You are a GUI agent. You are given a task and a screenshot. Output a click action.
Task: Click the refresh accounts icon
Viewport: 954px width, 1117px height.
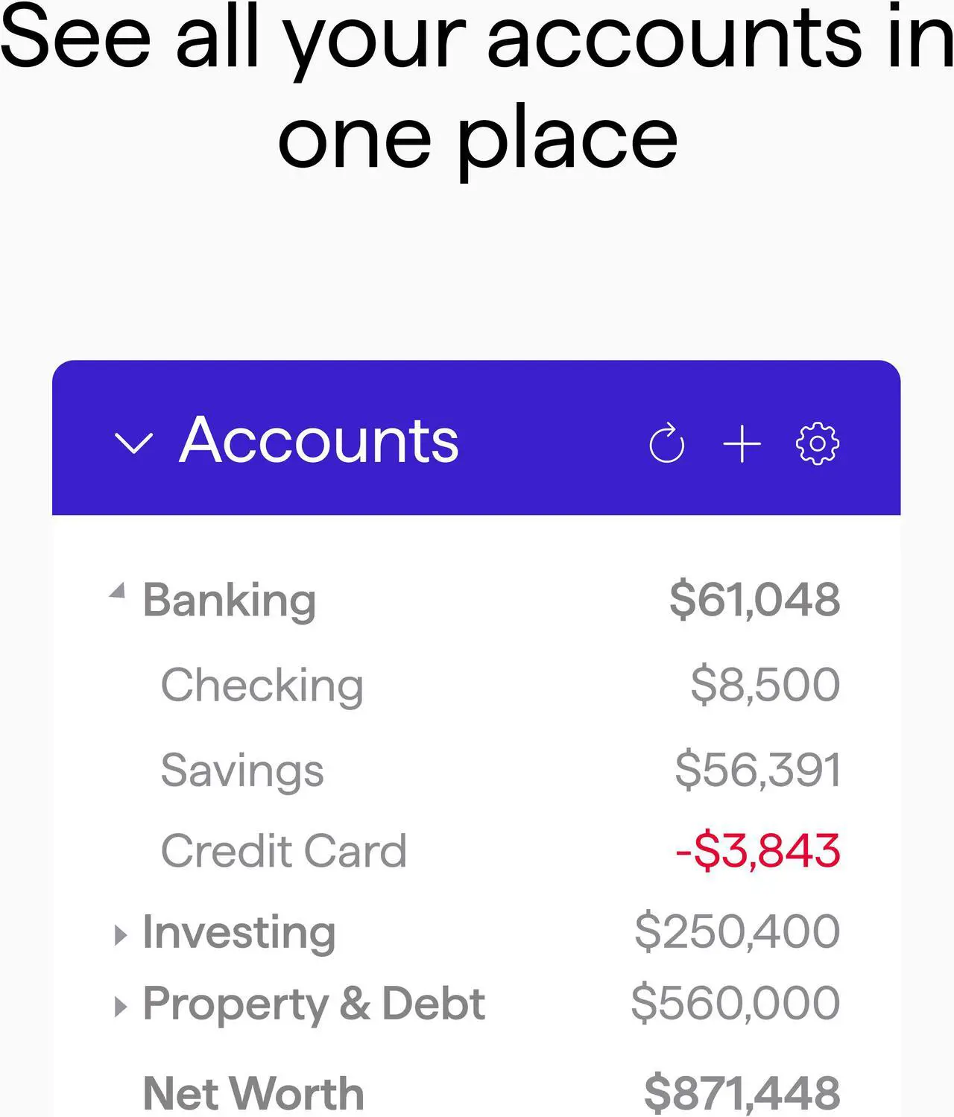click(x=666, y=443)
